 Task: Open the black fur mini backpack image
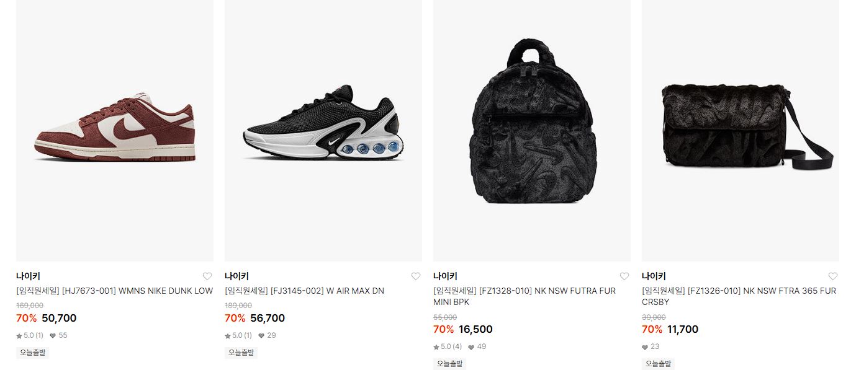coord(532,130)
